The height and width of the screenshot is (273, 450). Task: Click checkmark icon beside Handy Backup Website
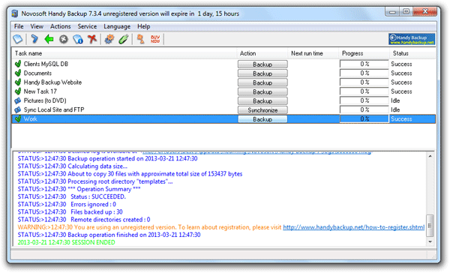(x=18, y=82)
